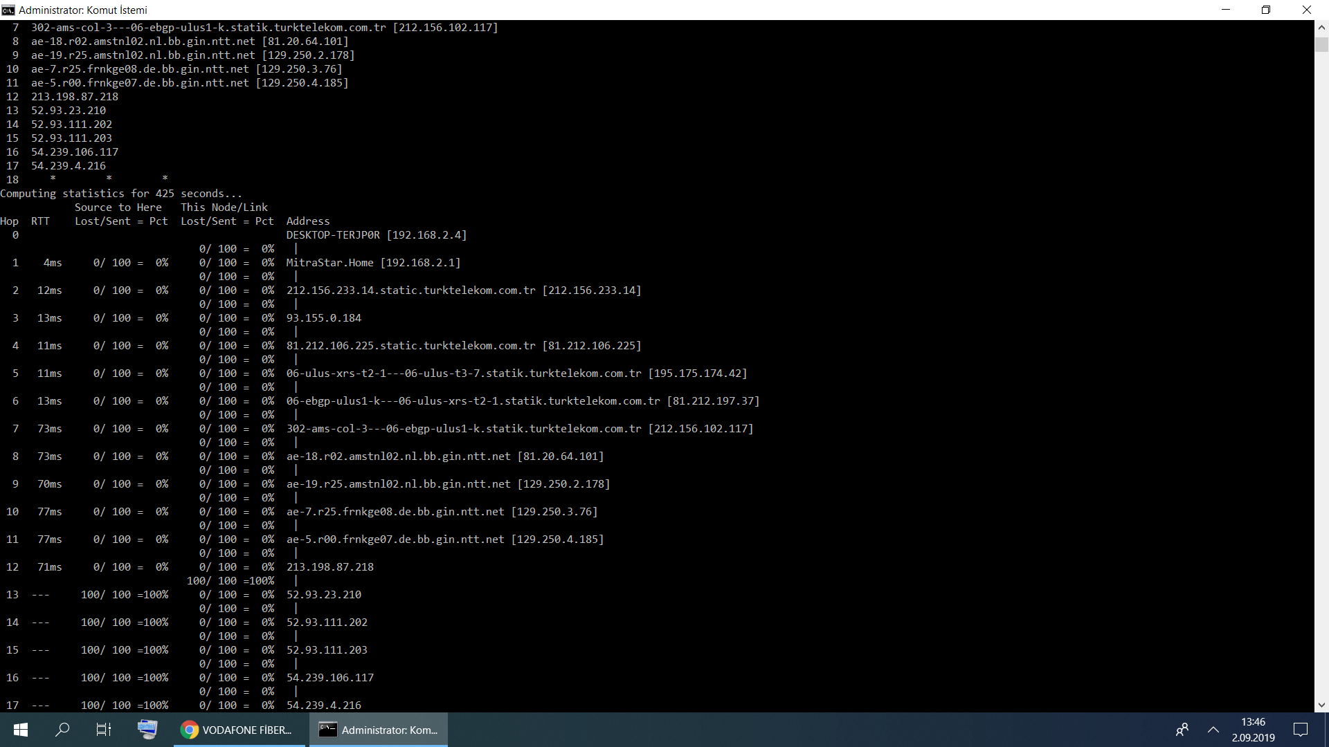Open the Action Center notifications icon
1329x747 pixels.
point(1301,730)
